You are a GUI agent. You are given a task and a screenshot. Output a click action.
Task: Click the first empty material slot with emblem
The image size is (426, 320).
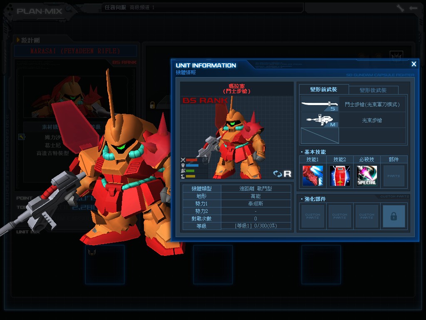coord(105,265)
